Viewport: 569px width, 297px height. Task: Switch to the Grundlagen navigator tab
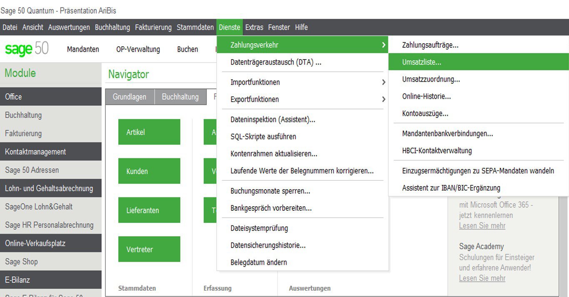coord(130,97)
